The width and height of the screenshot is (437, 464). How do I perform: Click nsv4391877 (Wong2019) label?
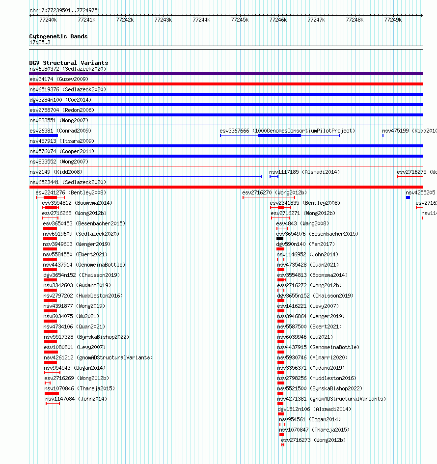74,306
